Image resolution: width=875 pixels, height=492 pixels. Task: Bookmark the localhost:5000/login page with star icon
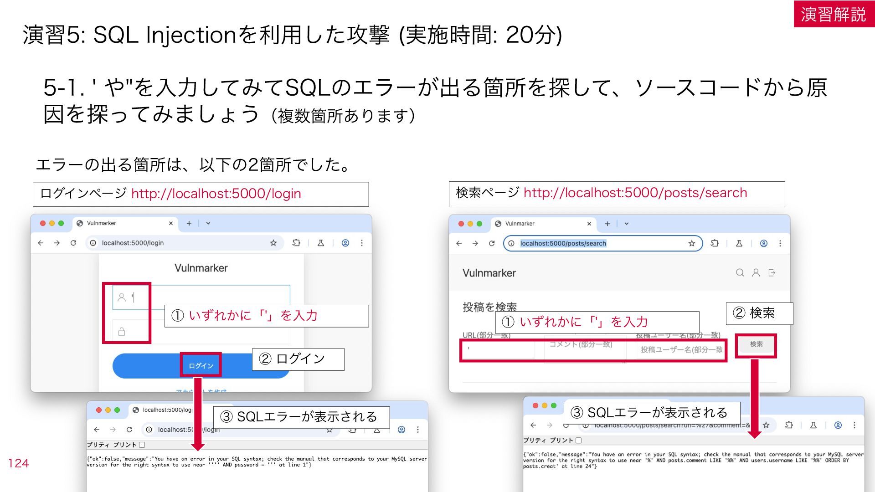tap(273, 243)
